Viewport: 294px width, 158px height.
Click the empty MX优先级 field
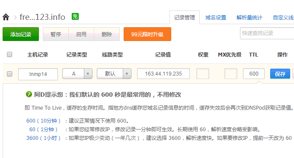231,73
